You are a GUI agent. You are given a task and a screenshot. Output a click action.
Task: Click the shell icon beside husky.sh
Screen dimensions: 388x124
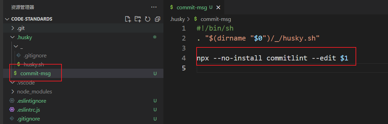[x=19, y=65]
